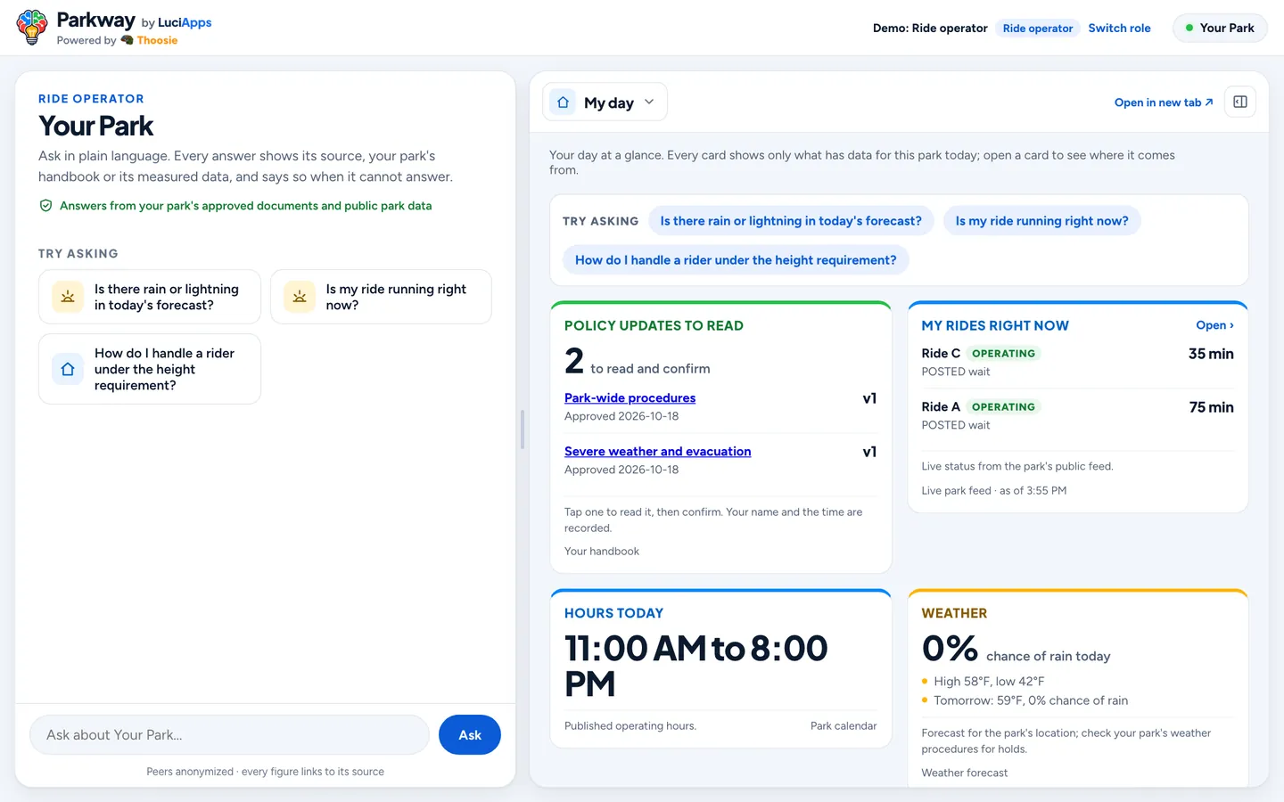This screenshot has height=802, width=1284.
Task: Click Switch role link
Action: (x=1119, y=28)
